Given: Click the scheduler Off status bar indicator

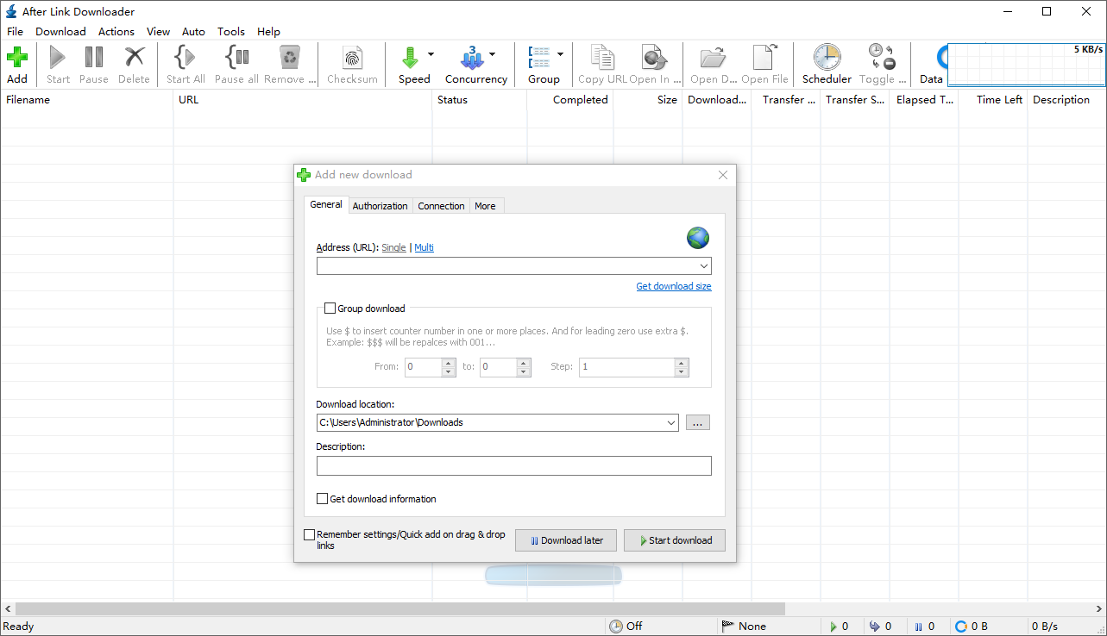Looking at the screenshot, I should (x=626, y=627).
